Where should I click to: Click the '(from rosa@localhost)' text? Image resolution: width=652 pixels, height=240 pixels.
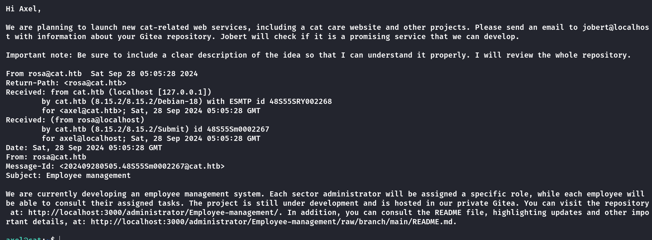(97, 120)
